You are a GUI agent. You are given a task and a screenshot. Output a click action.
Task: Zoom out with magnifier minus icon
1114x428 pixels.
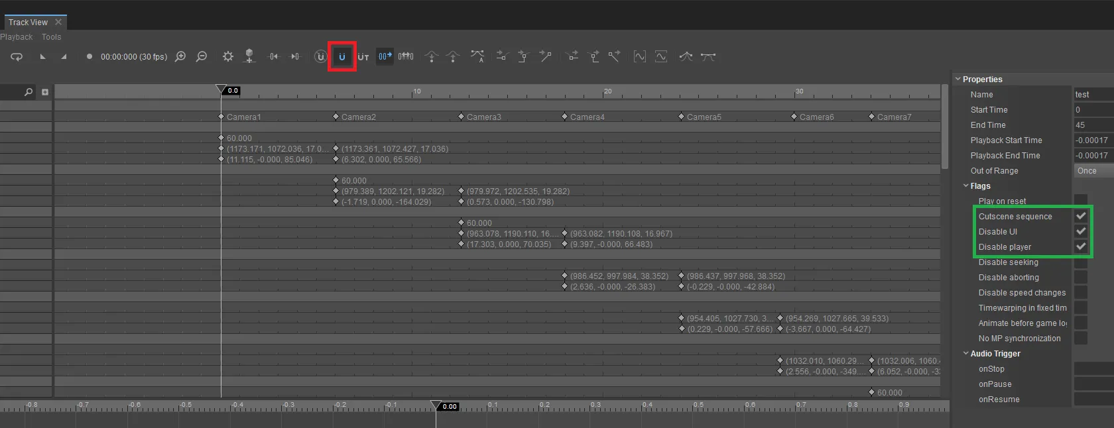point(202,57)
